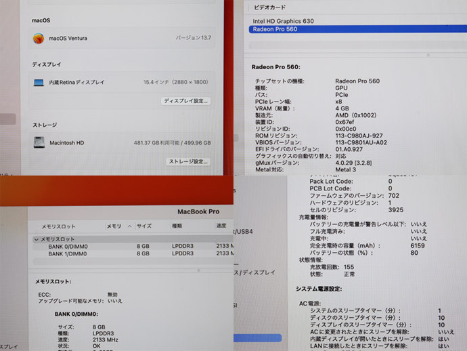Click the ディスクのスリープタイマー row
467x351 pixels.
click(x=378, y=318)
